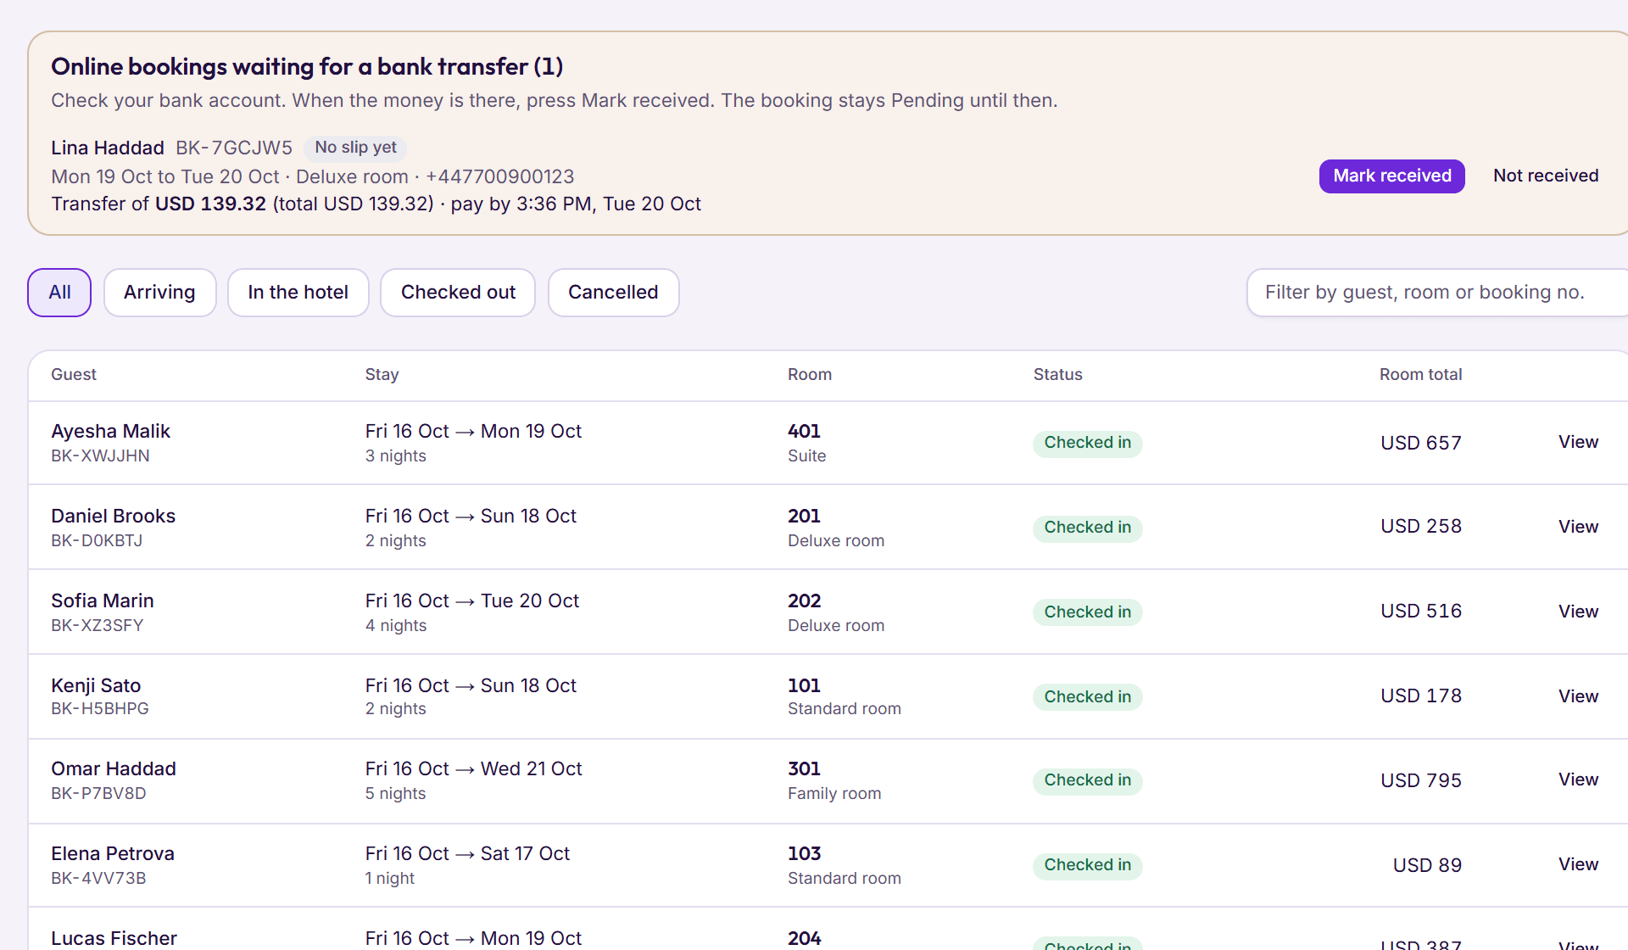The image size is (1628, 950).
Task: Focus the guest, room or booking filter field
Action: pos(1437,293)
